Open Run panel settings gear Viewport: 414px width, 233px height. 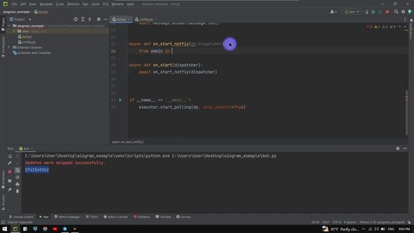tap(398, 148)
